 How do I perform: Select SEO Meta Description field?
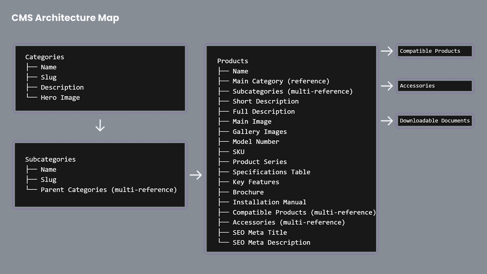coord(271,243)
